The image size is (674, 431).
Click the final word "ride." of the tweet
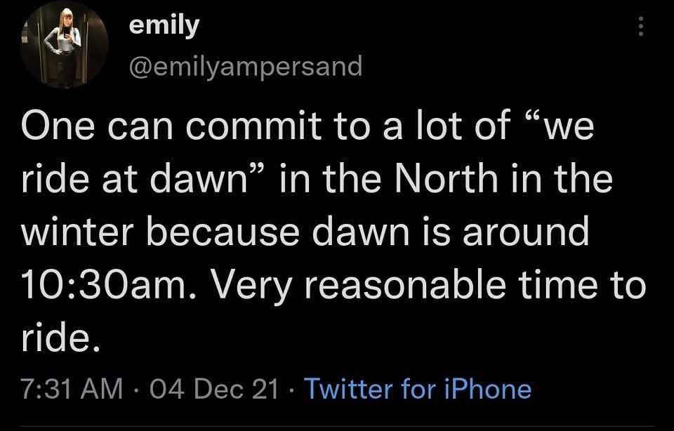pyautogui.click(x=56, y=337)
